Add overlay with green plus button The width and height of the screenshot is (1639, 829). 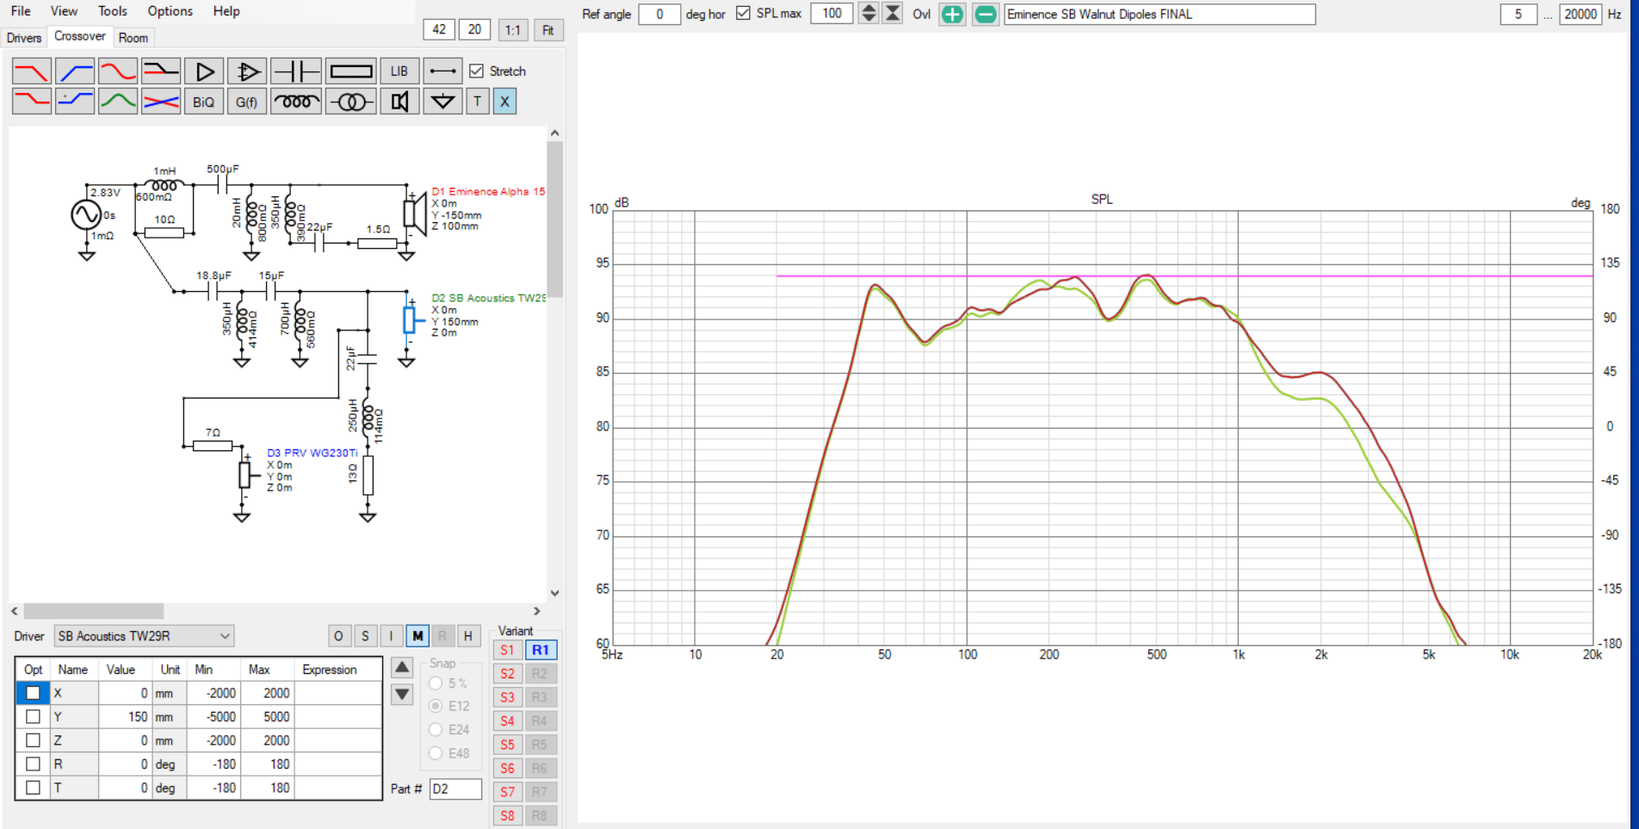(952, 15)
